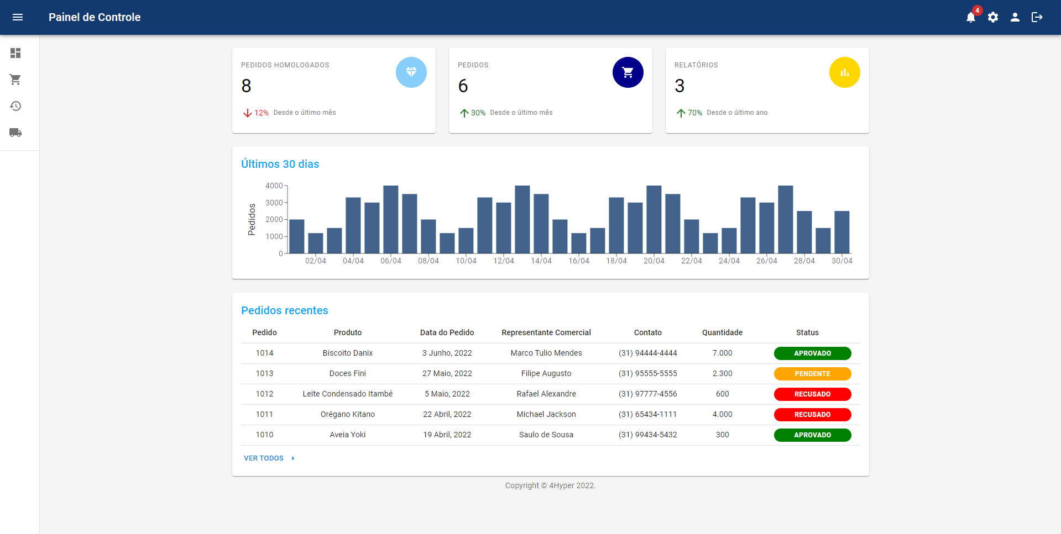Click the cart icon on Pedidos card

(628, 72)
